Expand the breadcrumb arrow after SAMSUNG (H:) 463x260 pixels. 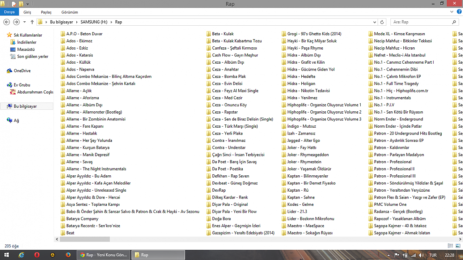point(111,22)
